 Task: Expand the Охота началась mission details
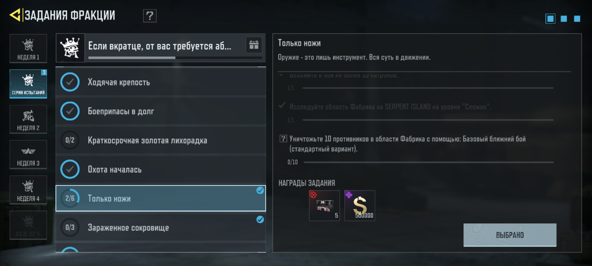click(161, 169)
